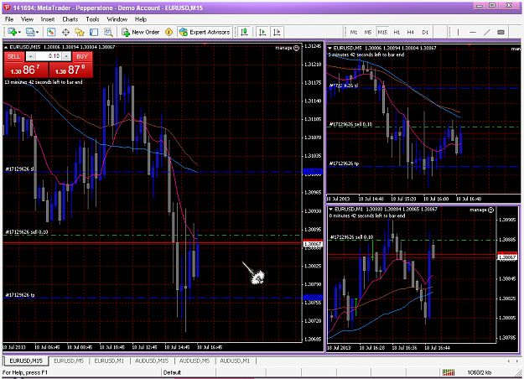Click the New Order button
The image size is (524, 379).
coord(141,32)
